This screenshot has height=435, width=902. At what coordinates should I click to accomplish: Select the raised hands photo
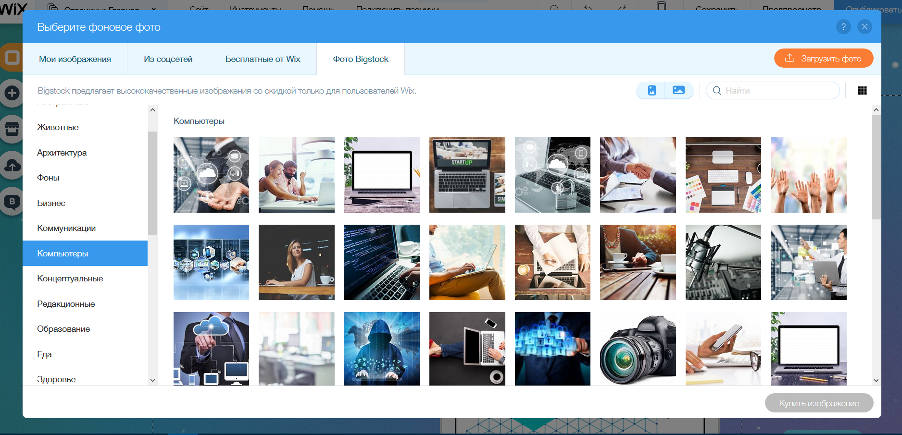click(x=809, y=175)
